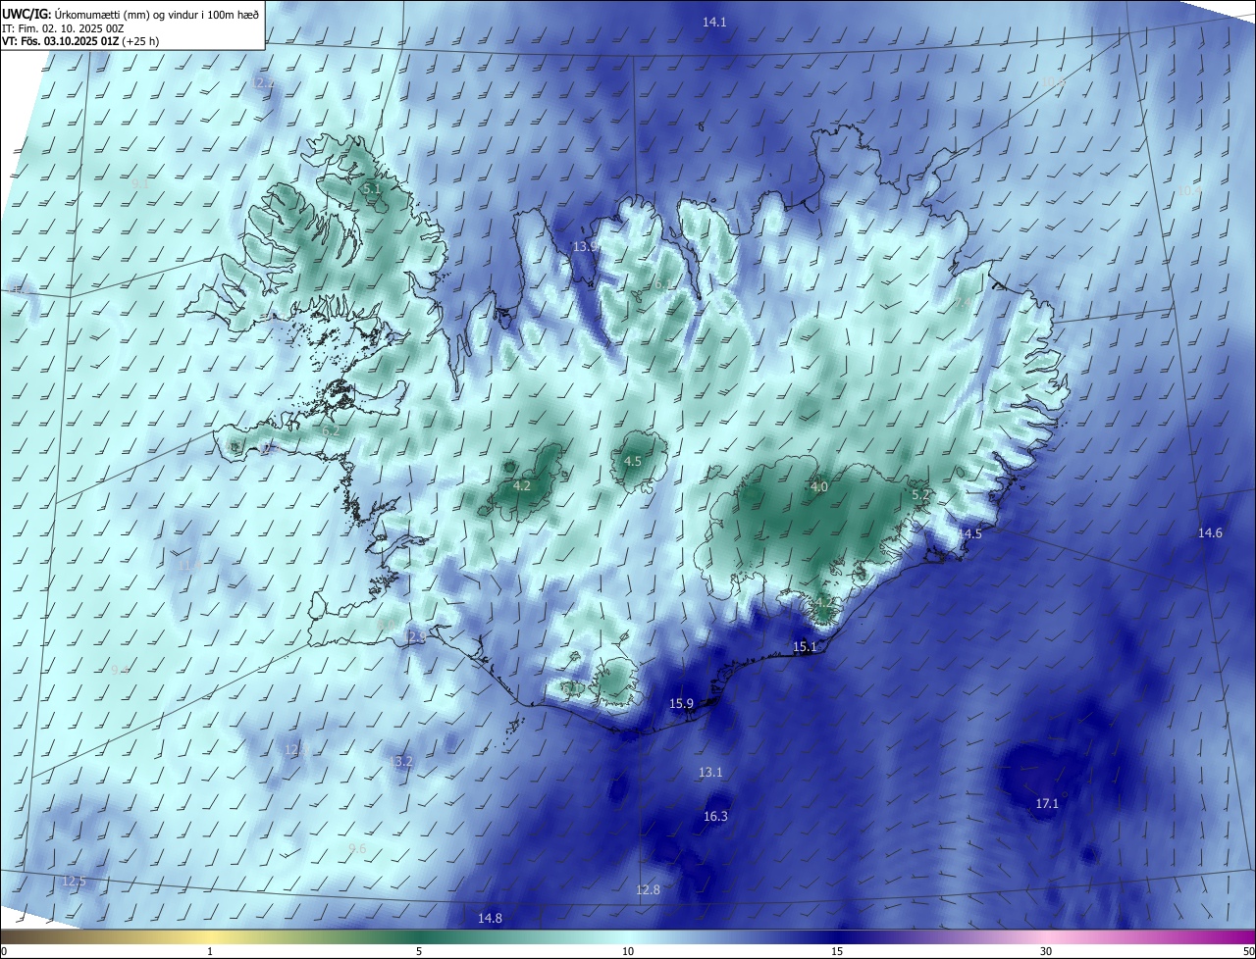The height and width of the screenshot is (959, 1256).
Task: Click the 5.2 value on the glacier's eastern edge
Action: (920, 496)
